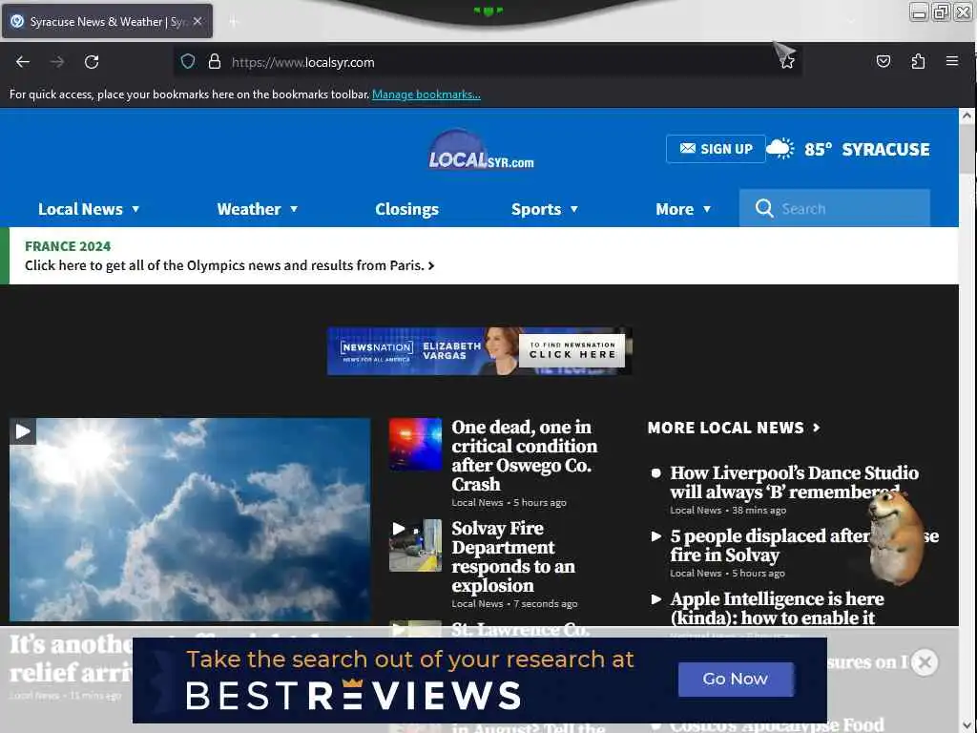The height and width of the screenshot is (733, 977).
Task: Read Solvay Fire Department explosion story
Action: (x=513, y=556)
